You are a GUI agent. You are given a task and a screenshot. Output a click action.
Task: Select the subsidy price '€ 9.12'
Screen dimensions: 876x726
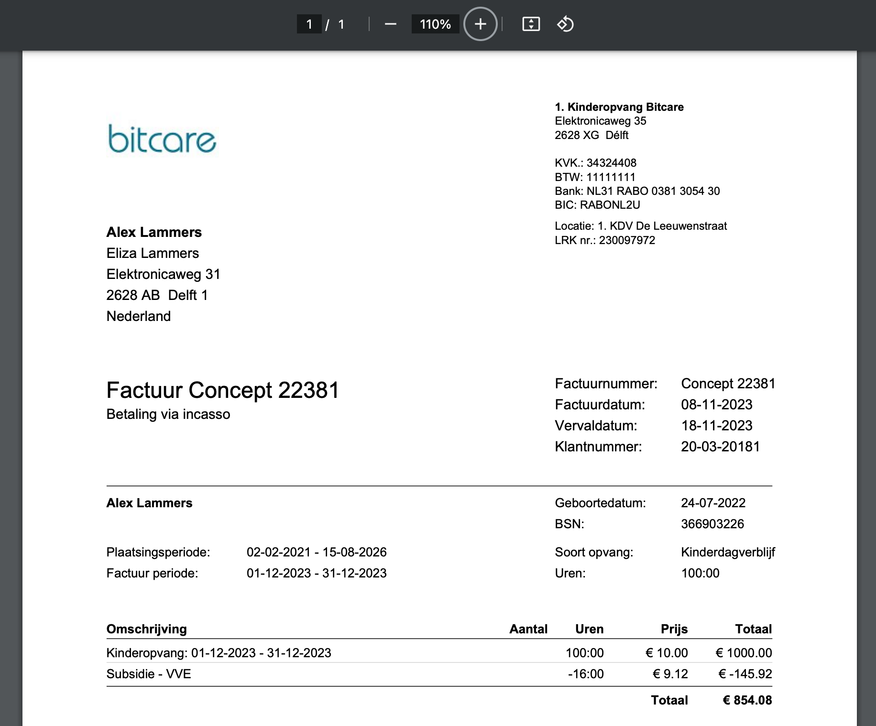click(x=670, y=674)
